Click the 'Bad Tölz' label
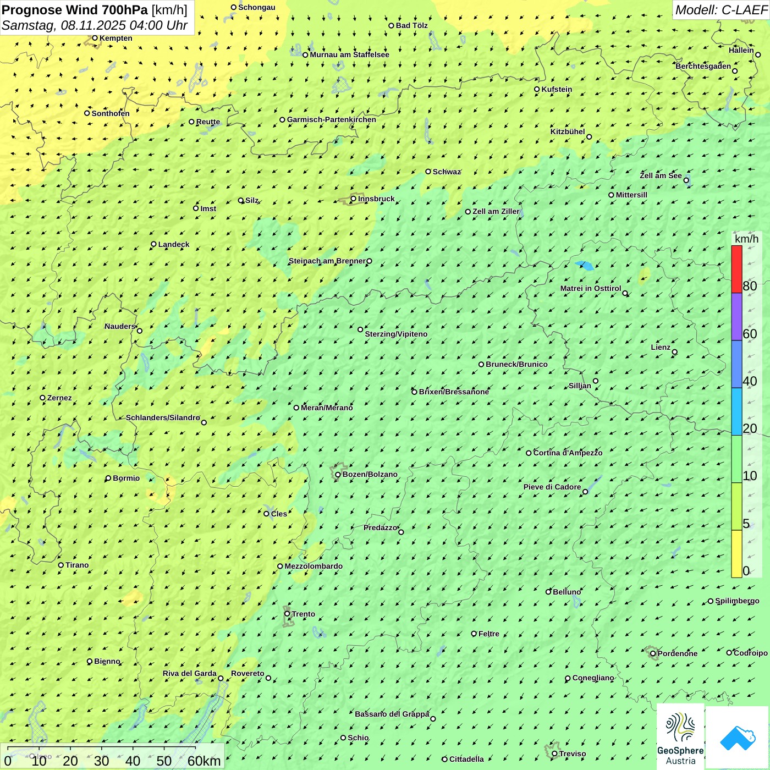 pos(412,25)
